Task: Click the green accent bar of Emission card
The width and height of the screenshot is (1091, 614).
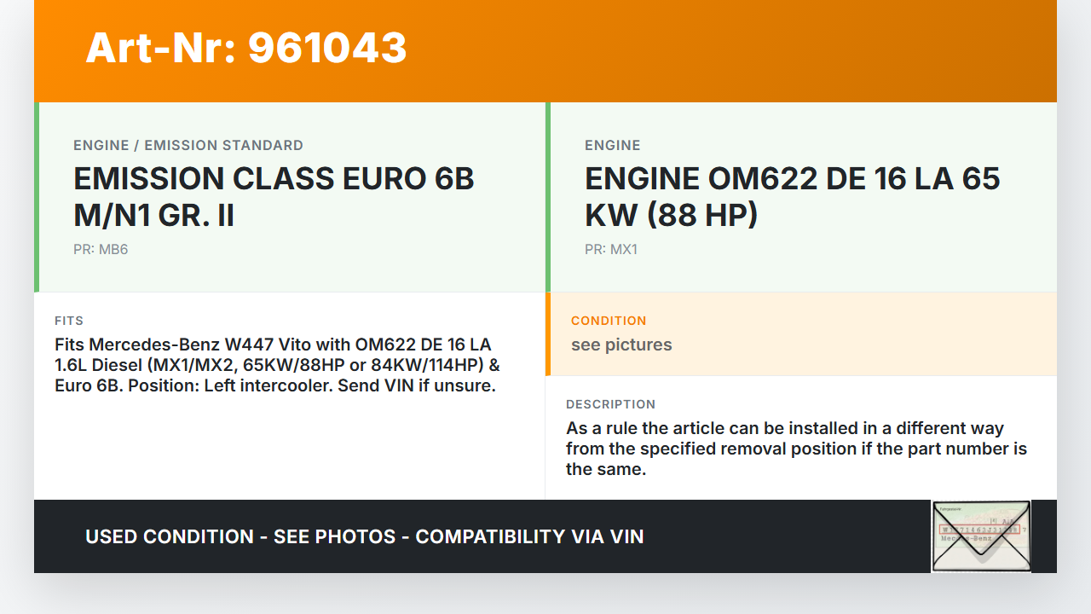Action: click(x=37, y=197)
